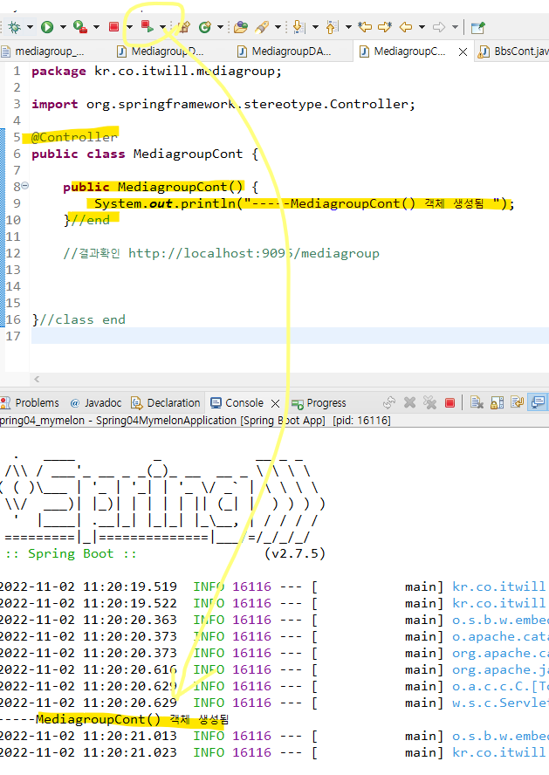Toggle Word Wrap in console toolbar
The width and height of the screenshot is (549, 775).
pos(517,403)
